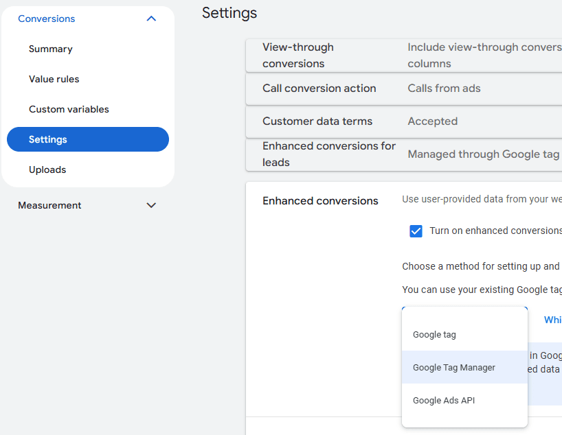The image size is (562, 435).
Task: Expand Enhanced conversions for leads row
Action: click(x=404, y=154)
